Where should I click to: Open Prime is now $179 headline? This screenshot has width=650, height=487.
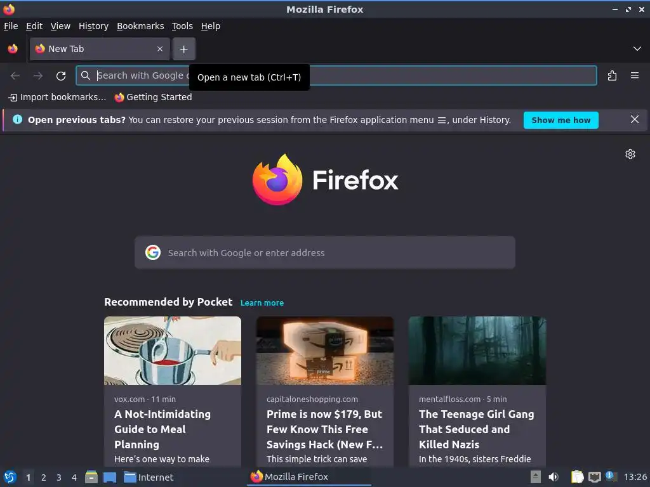324,429
